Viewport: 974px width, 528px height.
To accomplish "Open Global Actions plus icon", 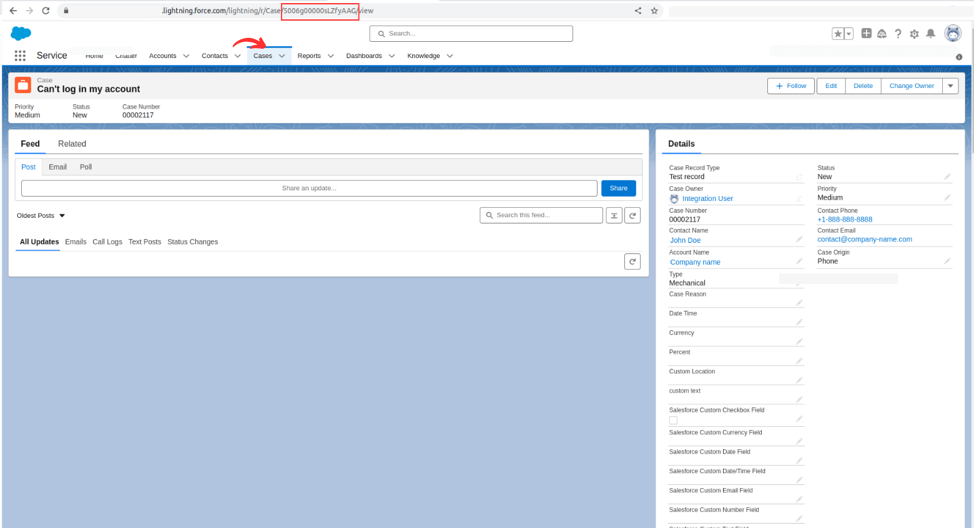I will [x=867, y=34].
